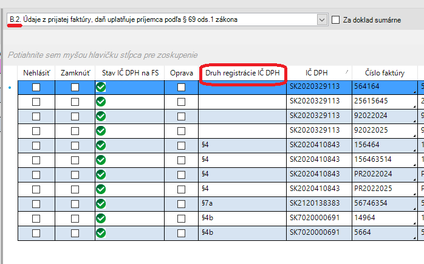This screenshot has width=424, height=264.
Task: Tick Zamknúť checkbox for invoice 156463514
Action: click(75, 161)
